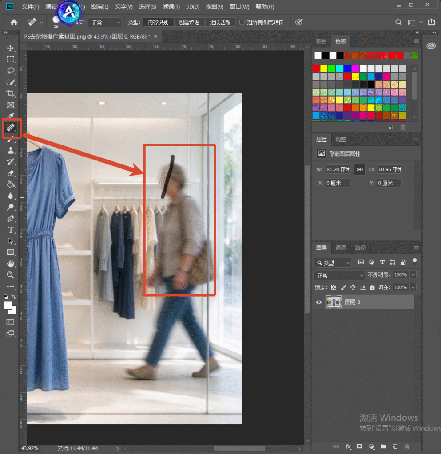Expand the 不透明度 opacity dropdown arrow

[413, 275]
